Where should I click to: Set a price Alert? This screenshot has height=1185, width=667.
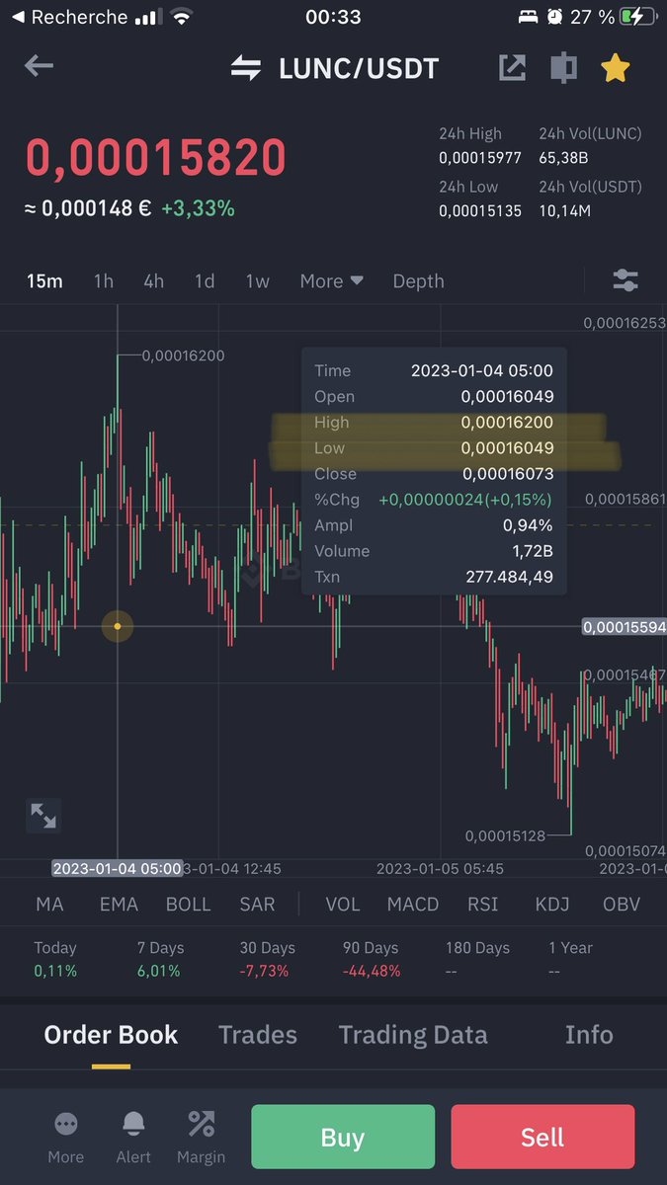point(133,1138)
